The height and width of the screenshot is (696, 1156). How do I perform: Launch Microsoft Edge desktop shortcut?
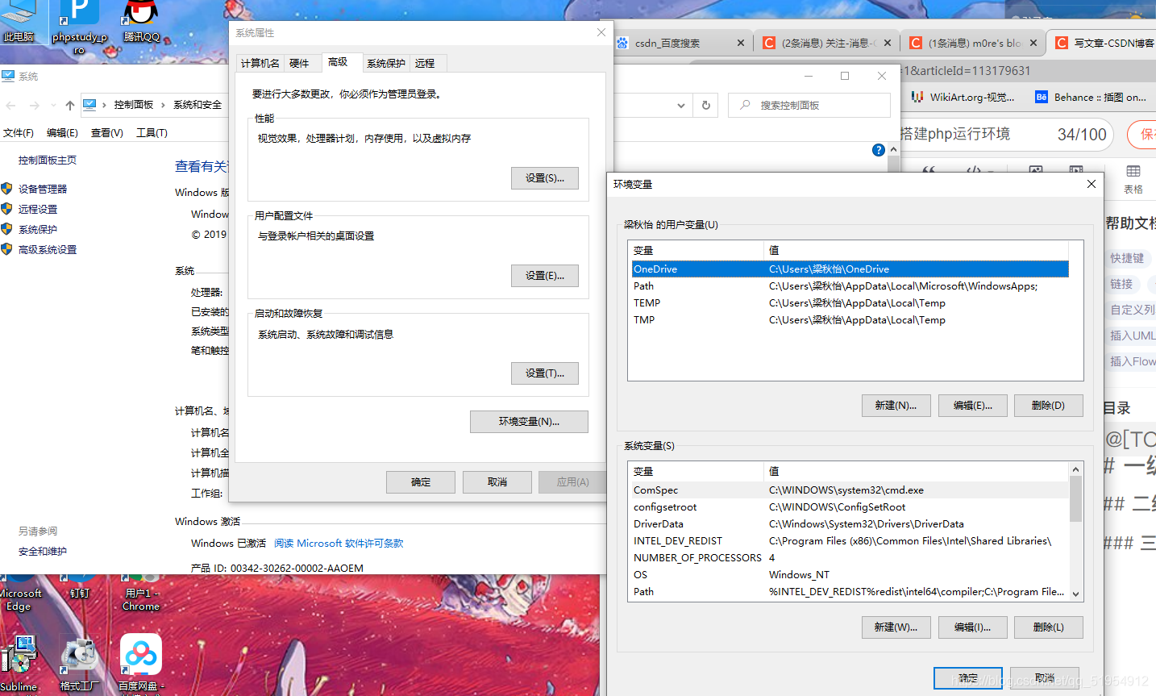point(19,594)
